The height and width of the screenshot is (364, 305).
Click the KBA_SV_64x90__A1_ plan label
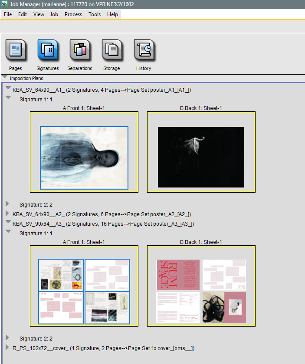click(x=102, y=90)
